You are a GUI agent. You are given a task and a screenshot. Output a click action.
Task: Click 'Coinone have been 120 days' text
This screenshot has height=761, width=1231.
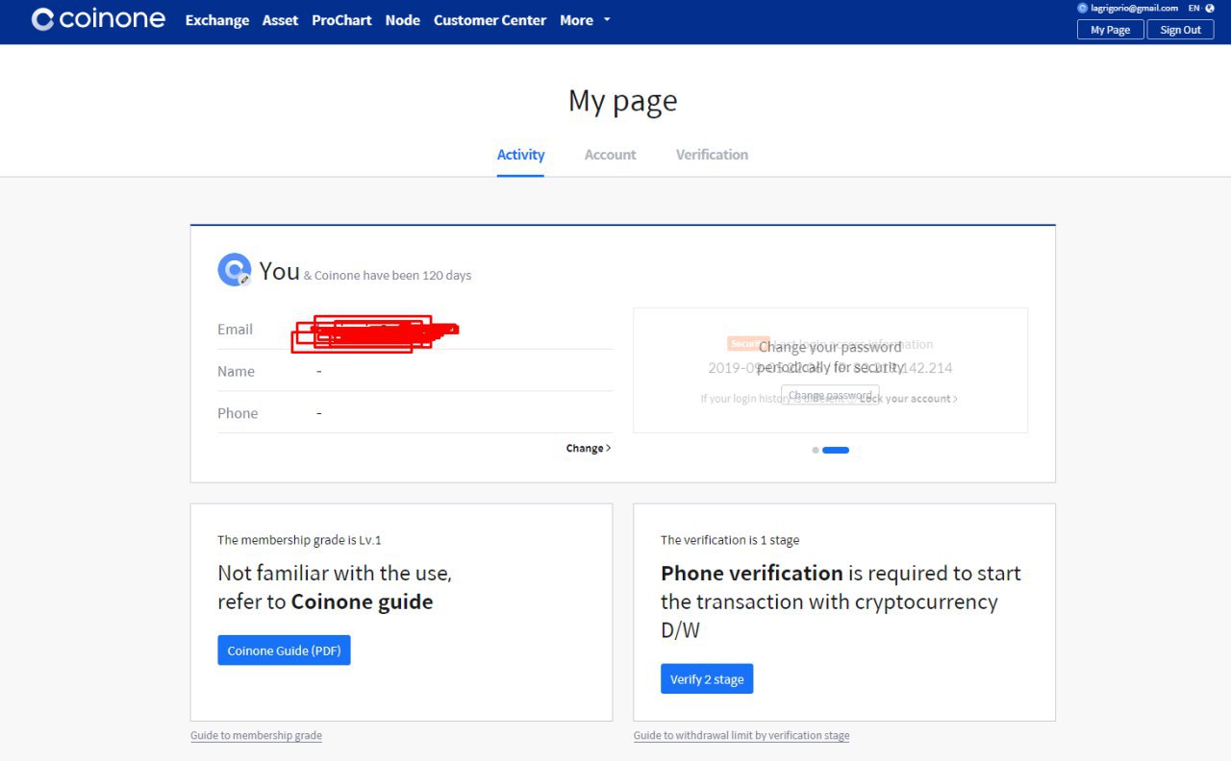click(x=392, y=276)
